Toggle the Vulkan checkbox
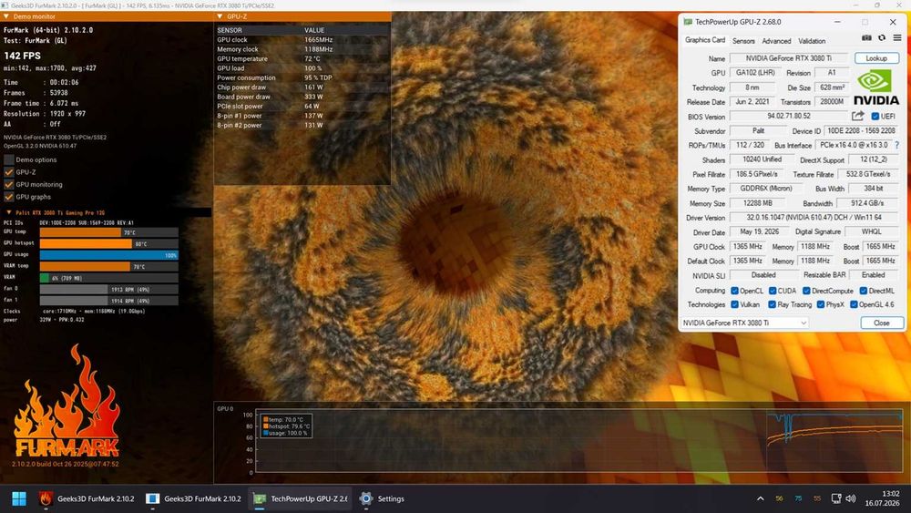 (x=734, y=304)
